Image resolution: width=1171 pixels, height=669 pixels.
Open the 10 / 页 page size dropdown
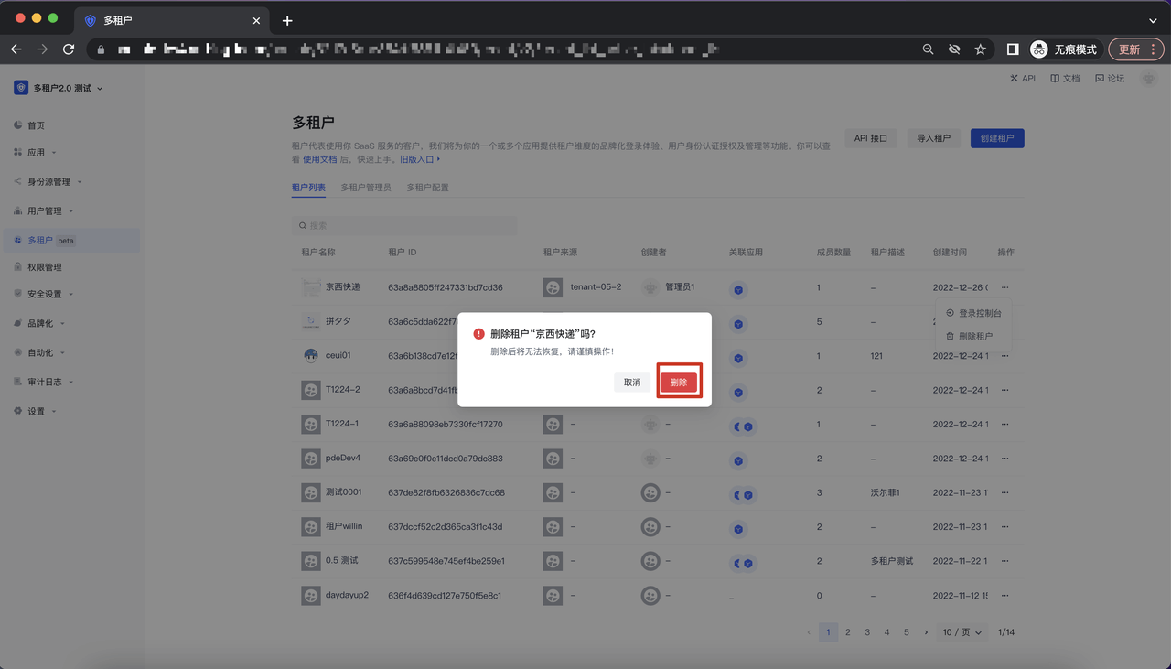click(962, 632)
